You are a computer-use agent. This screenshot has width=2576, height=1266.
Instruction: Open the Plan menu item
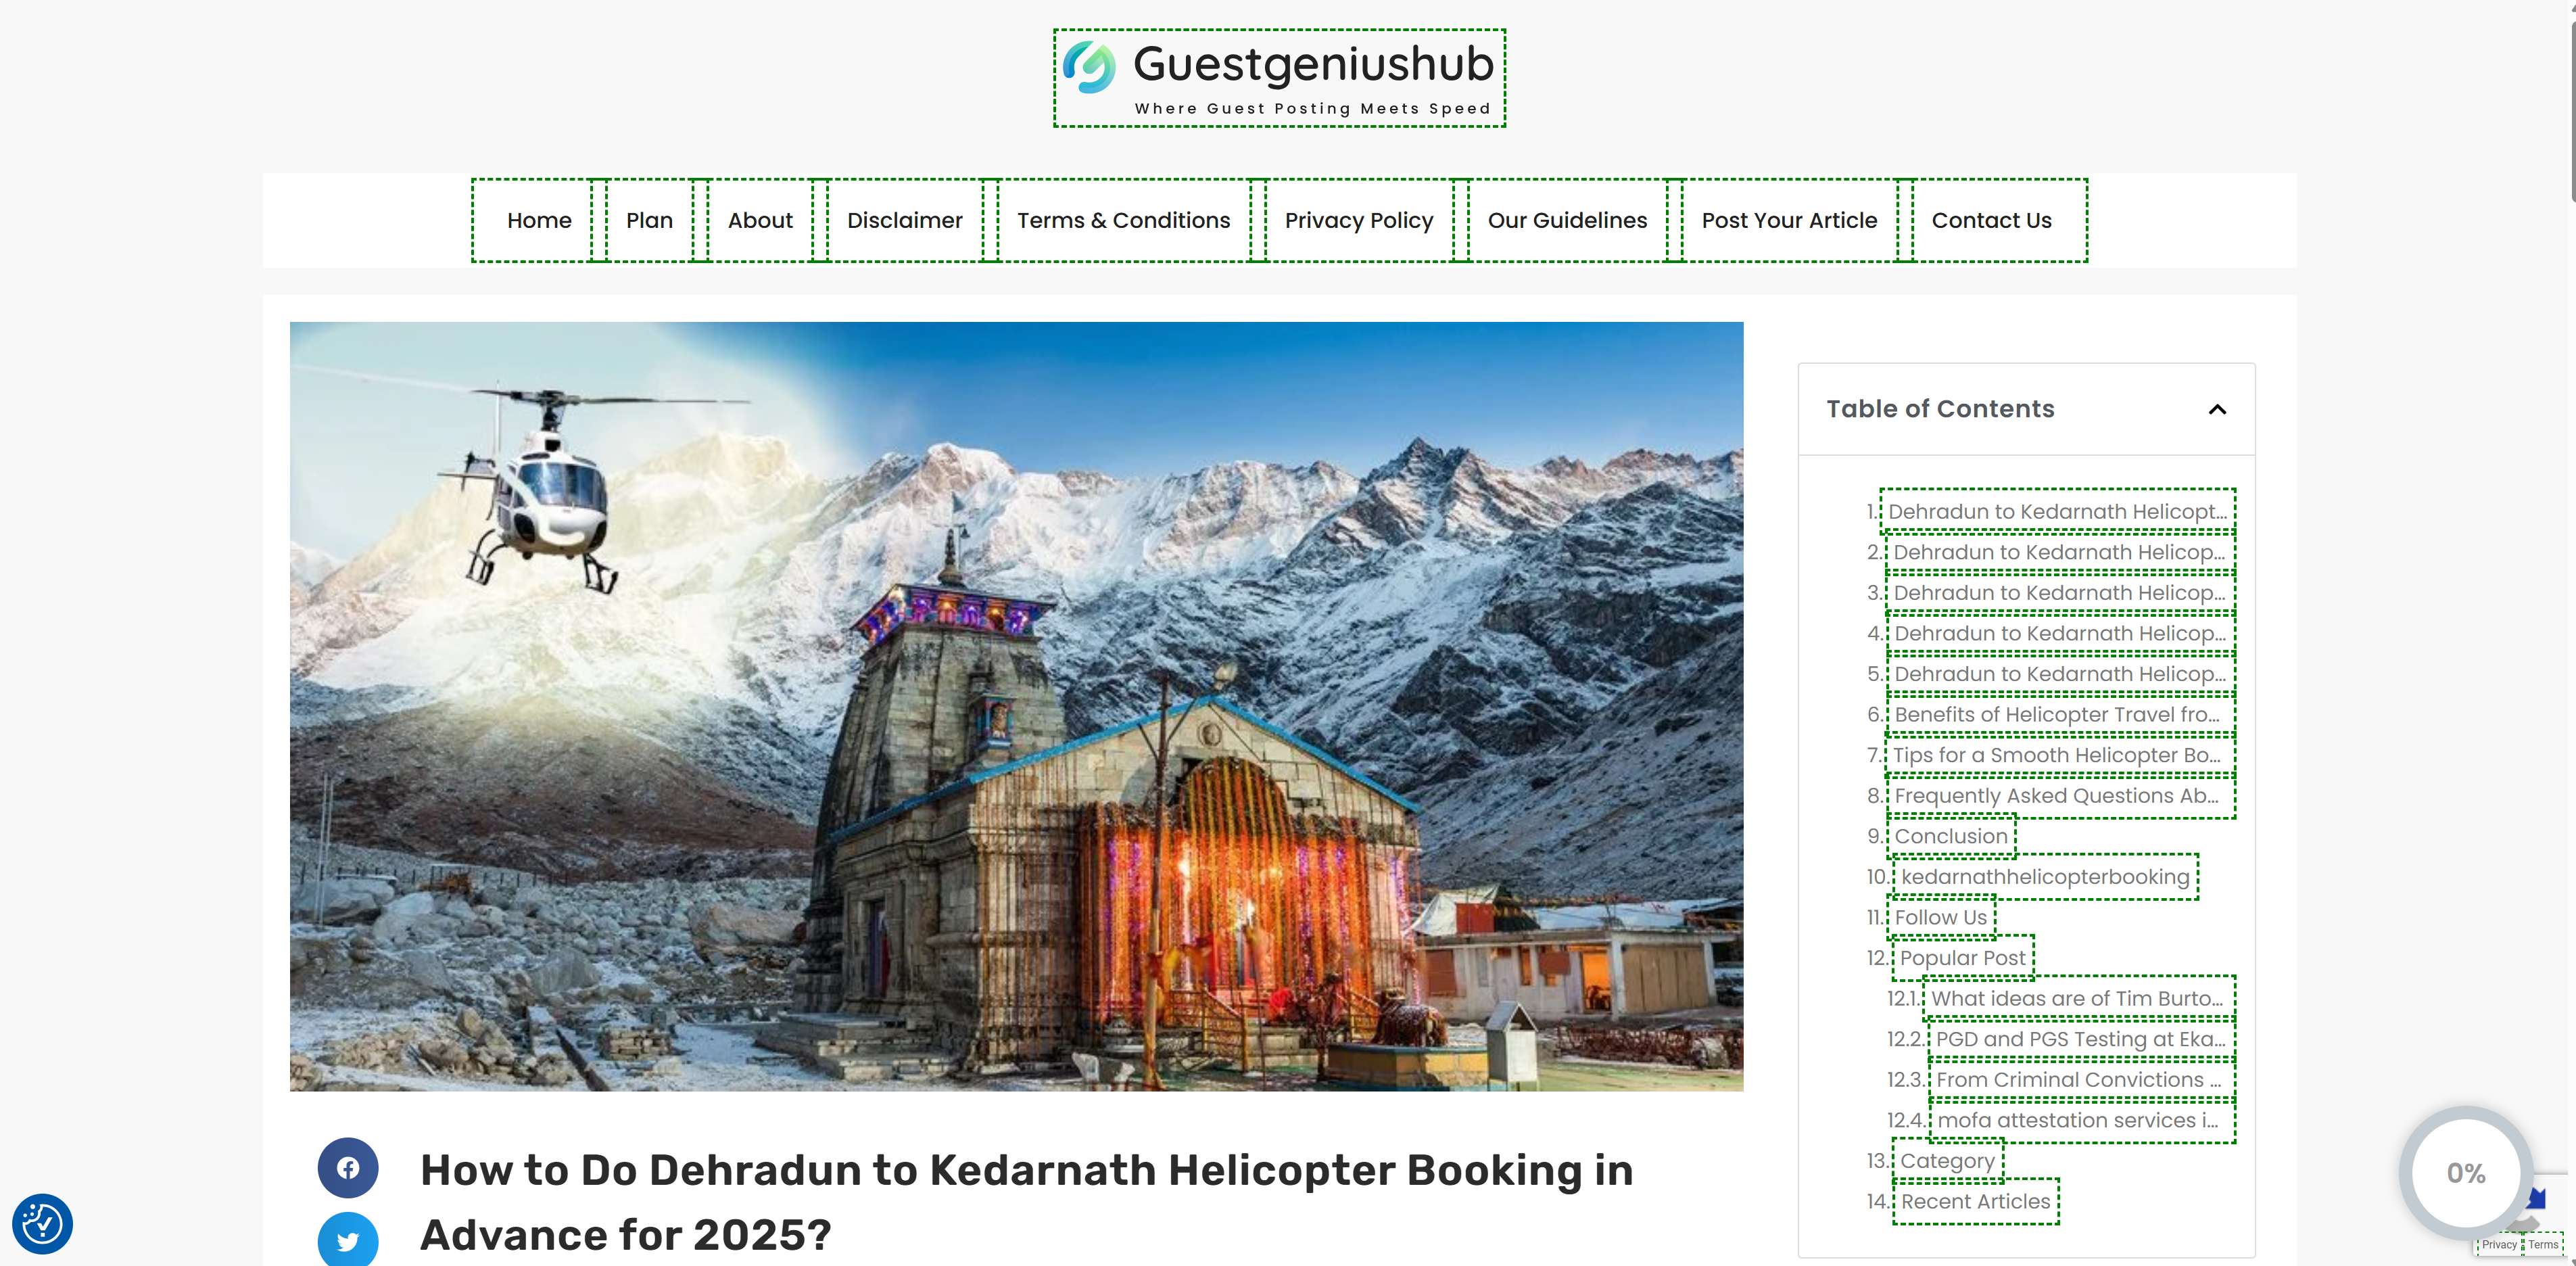coord(649,220)
